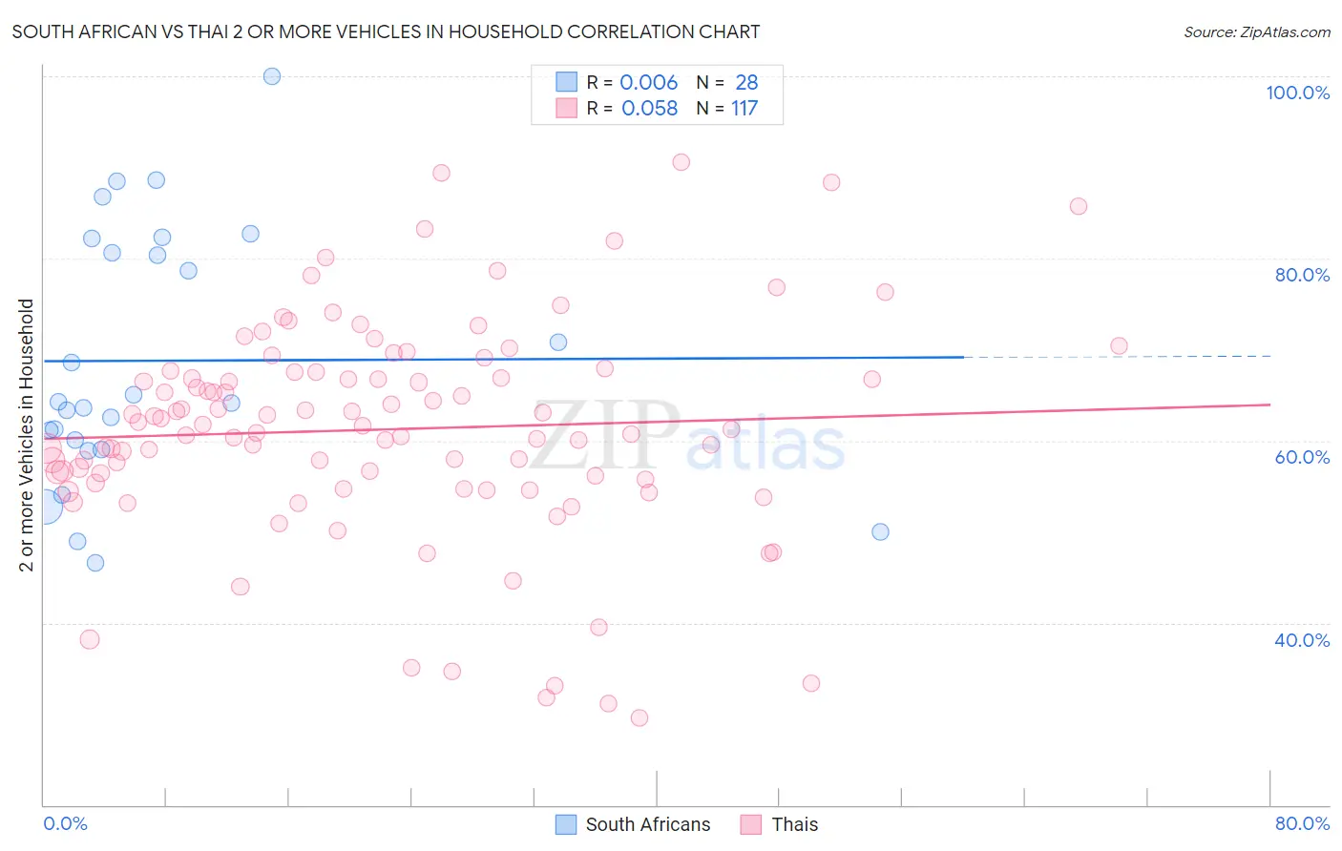1342x851 pixels.
Task: Click the South Africans legend swatch at bottom
Action: 566,824
